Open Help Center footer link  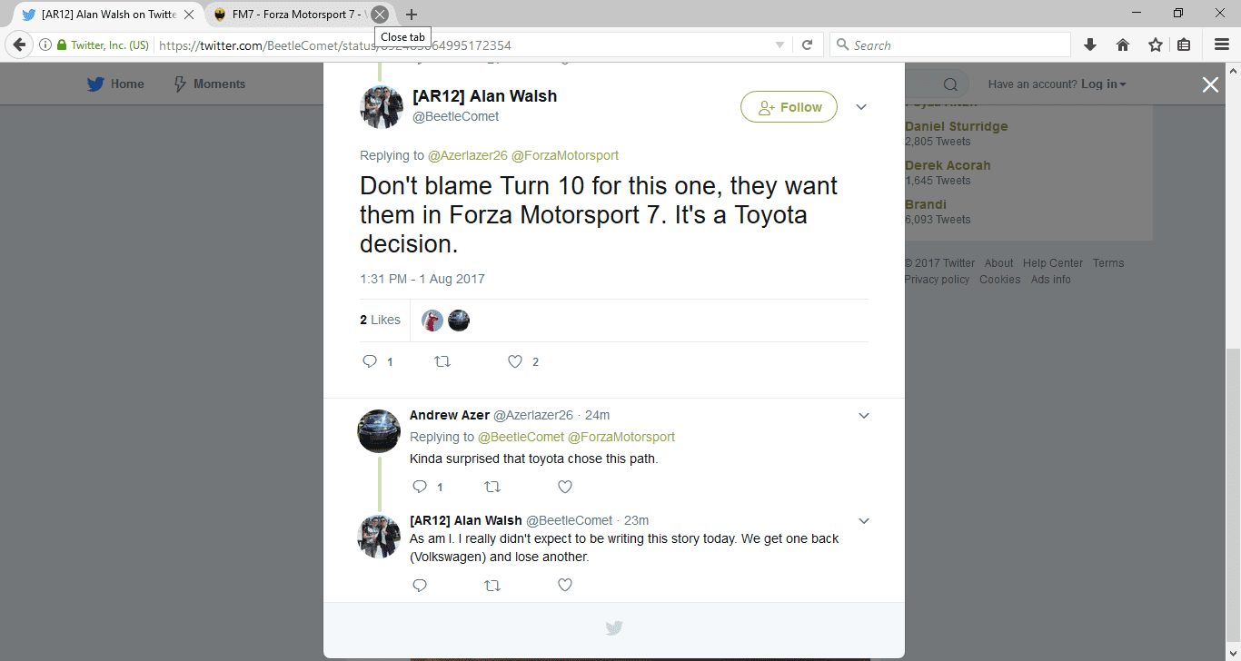pyautogui.click(x=1053, y=263)
